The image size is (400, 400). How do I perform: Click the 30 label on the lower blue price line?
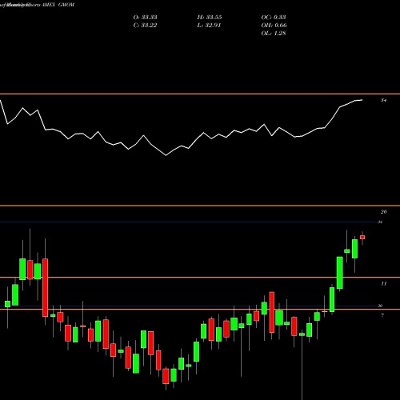(x=380, y=306)
